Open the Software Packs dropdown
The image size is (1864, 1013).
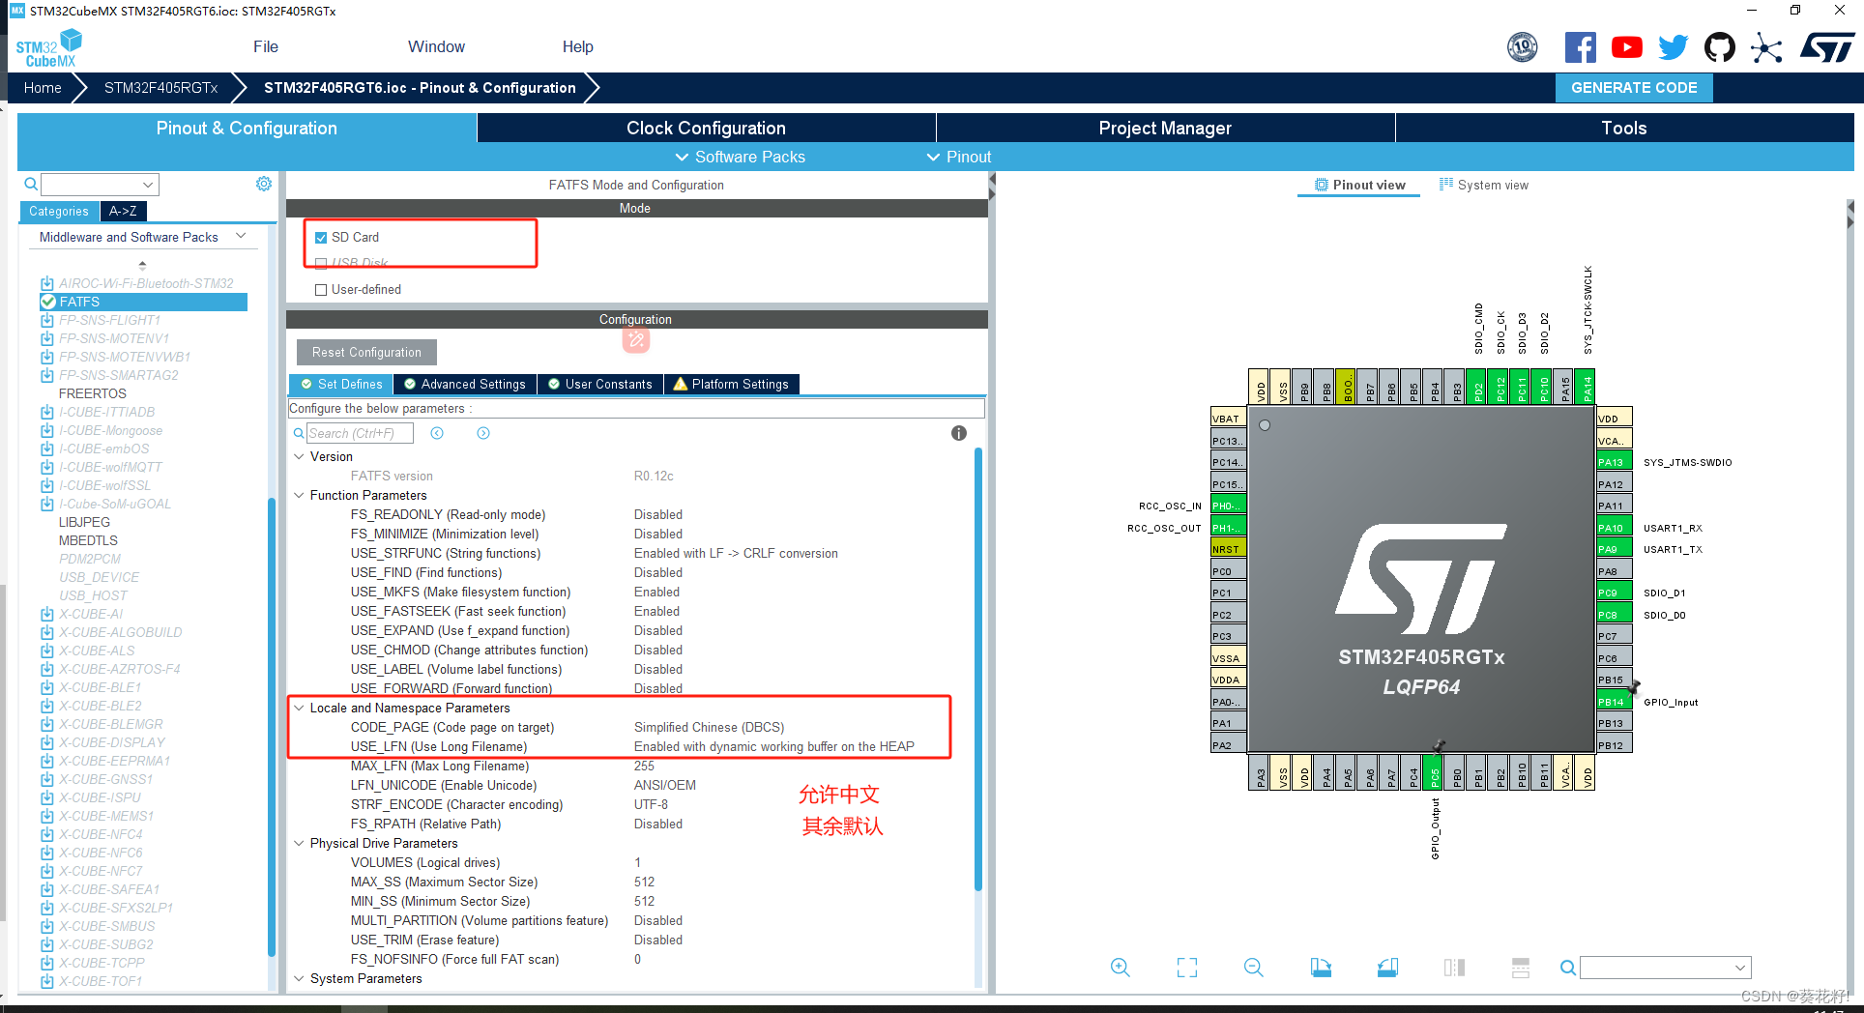740,157
